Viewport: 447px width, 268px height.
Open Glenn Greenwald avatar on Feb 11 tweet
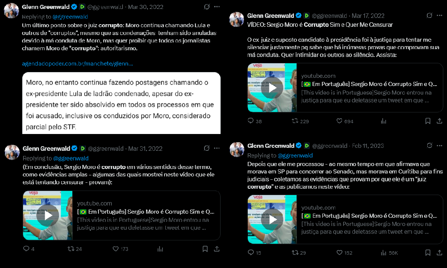236,149
